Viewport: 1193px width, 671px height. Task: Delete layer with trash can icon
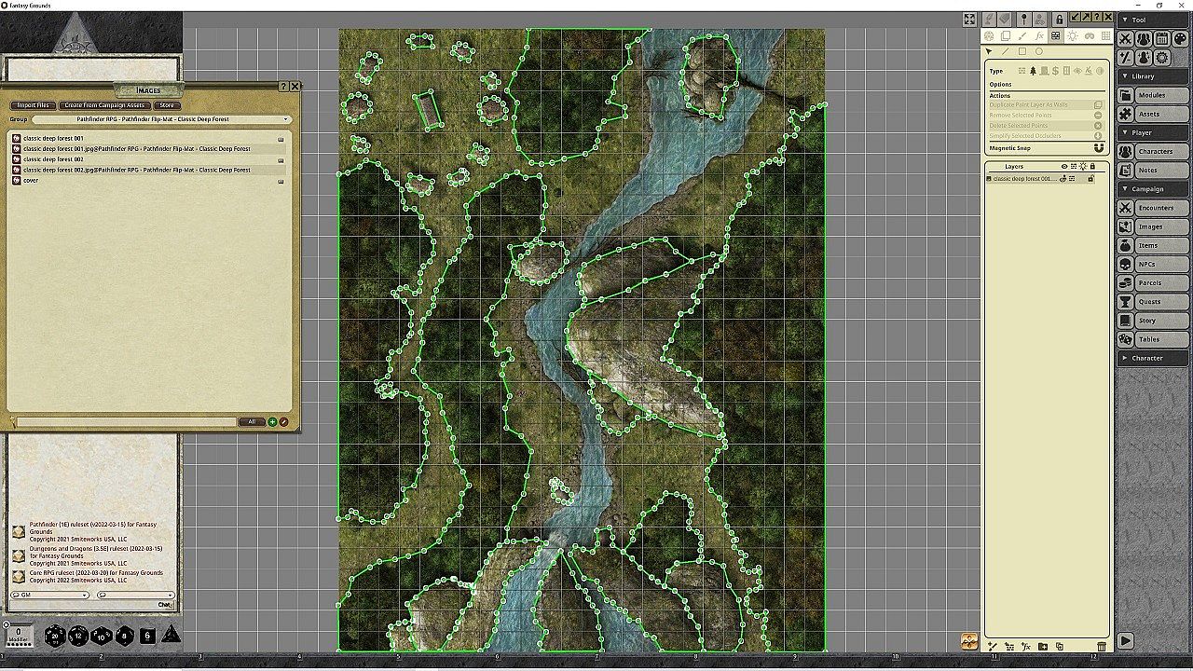pyautogui.click(x=1102, y=647)
